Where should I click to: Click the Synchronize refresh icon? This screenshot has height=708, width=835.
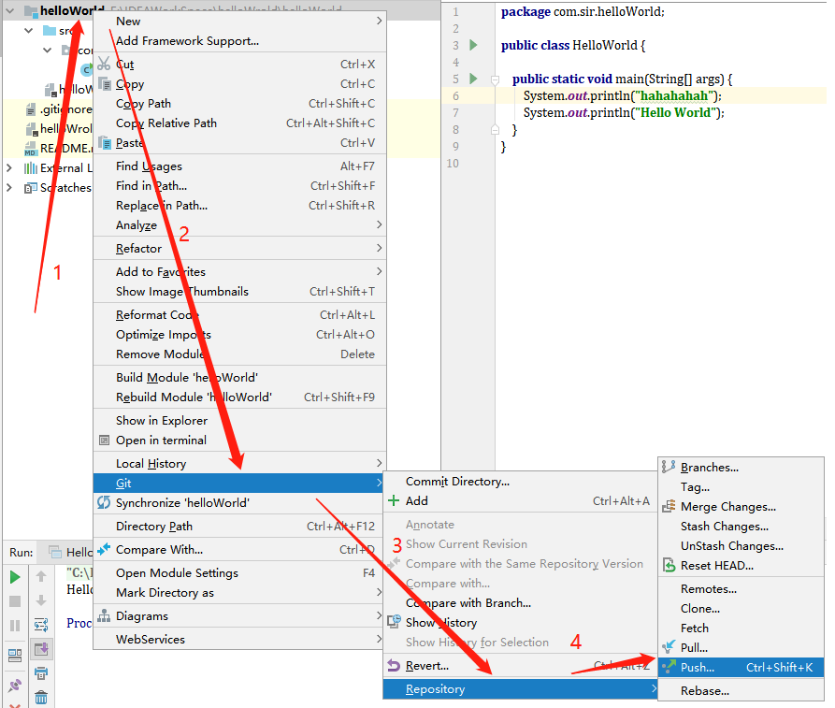(104, 502)
